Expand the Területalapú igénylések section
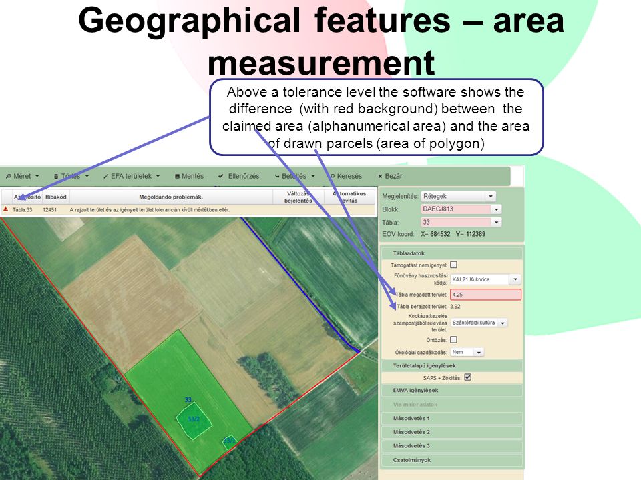The width and height of the screenshot is (641, 480). (x=452, y=366)
